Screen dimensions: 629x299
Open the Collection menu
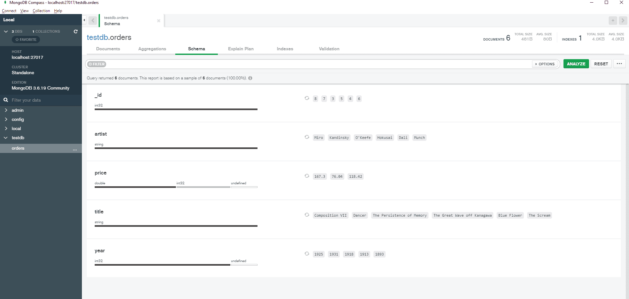pyautogui.click(x=41, y=11)
